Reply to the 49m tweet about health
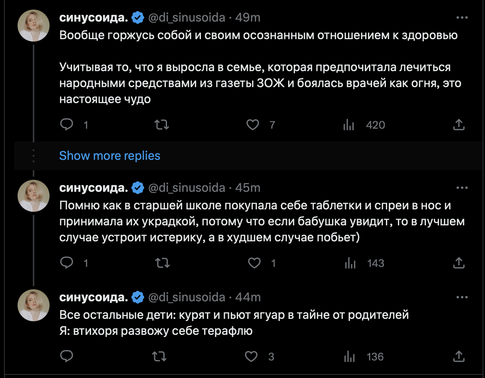 [x=67, y=125]
